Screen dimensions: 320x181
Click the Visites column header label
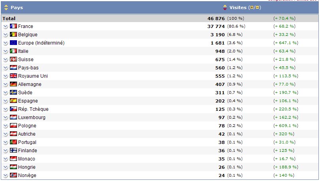click(238, 7)
